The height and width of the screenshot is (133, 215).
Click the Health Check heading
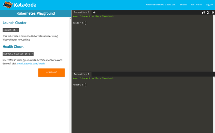(13, 47)
